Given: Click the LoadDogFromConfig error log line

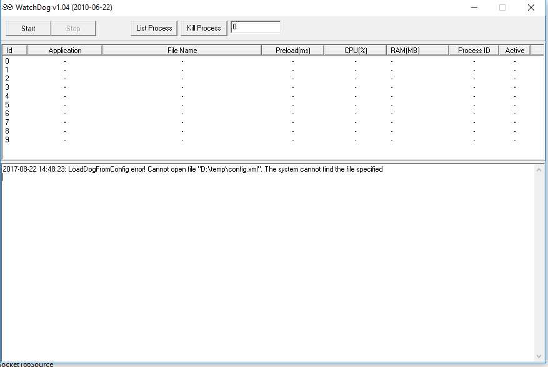Looking at the screenshot, I should tap(192, 169).
